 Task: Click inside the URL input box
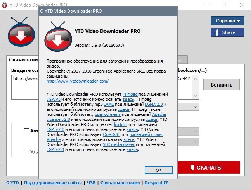(25, 87)
